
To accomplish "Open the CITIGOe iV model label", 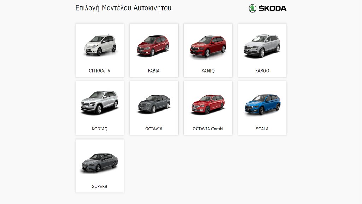I will point(99,71).
